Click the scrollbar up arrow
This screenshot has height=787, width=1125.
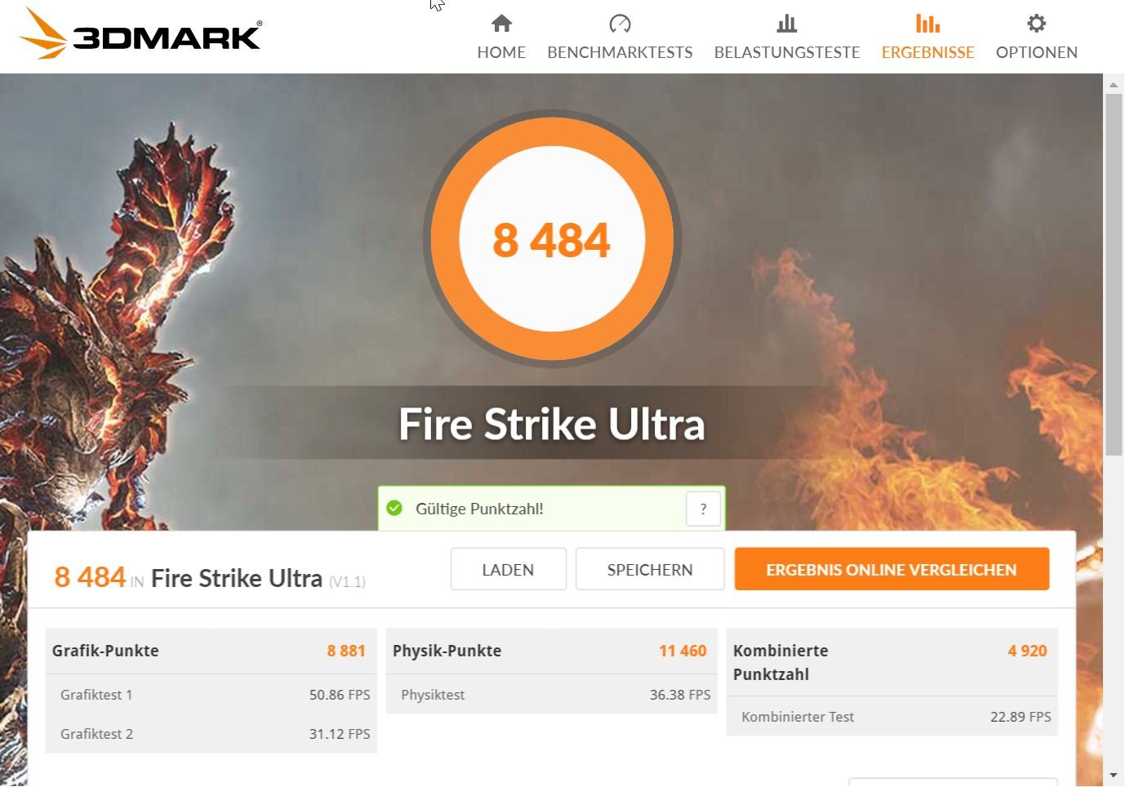pos(1114,84)
